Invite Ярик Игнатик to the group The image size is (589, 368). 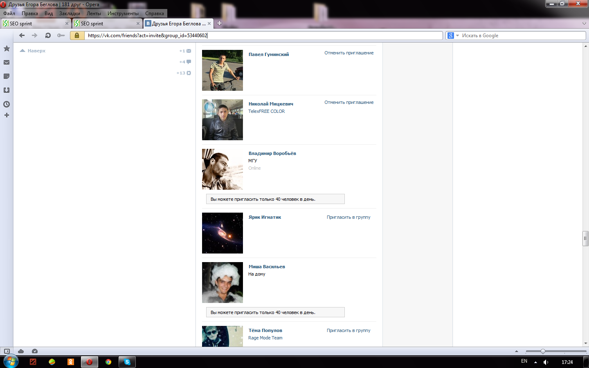tap(348, 217)
